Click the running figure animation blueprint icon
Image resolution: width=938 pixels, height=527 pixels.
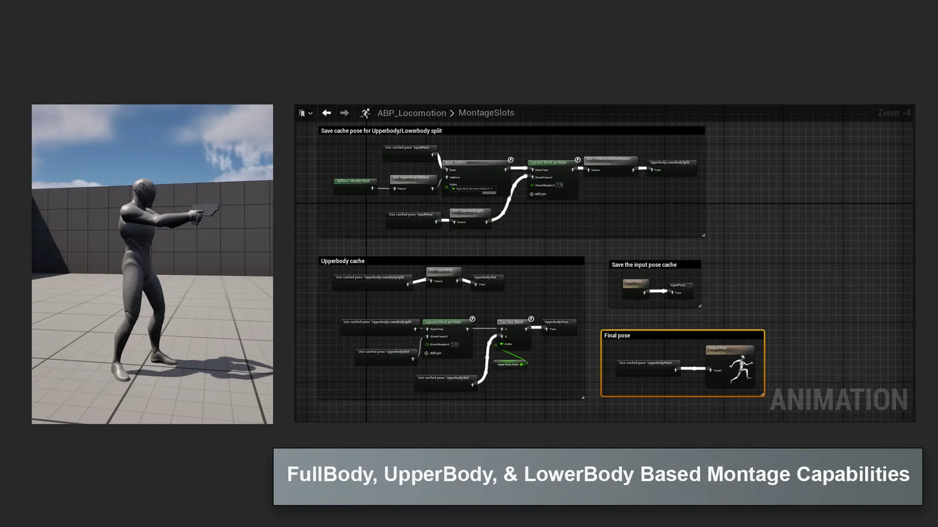pos(365,113)
